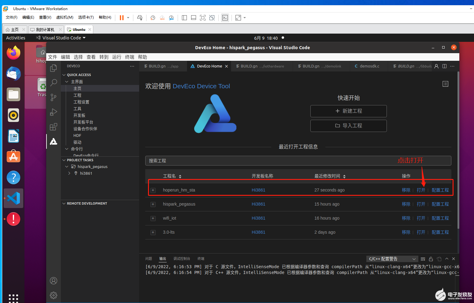
Task: Click the account icon in editor tab bar
Action: coord(436,66)
